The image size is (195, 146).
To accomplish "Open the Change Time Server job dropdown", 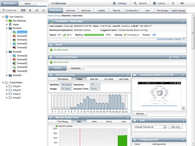I will 165,127.
